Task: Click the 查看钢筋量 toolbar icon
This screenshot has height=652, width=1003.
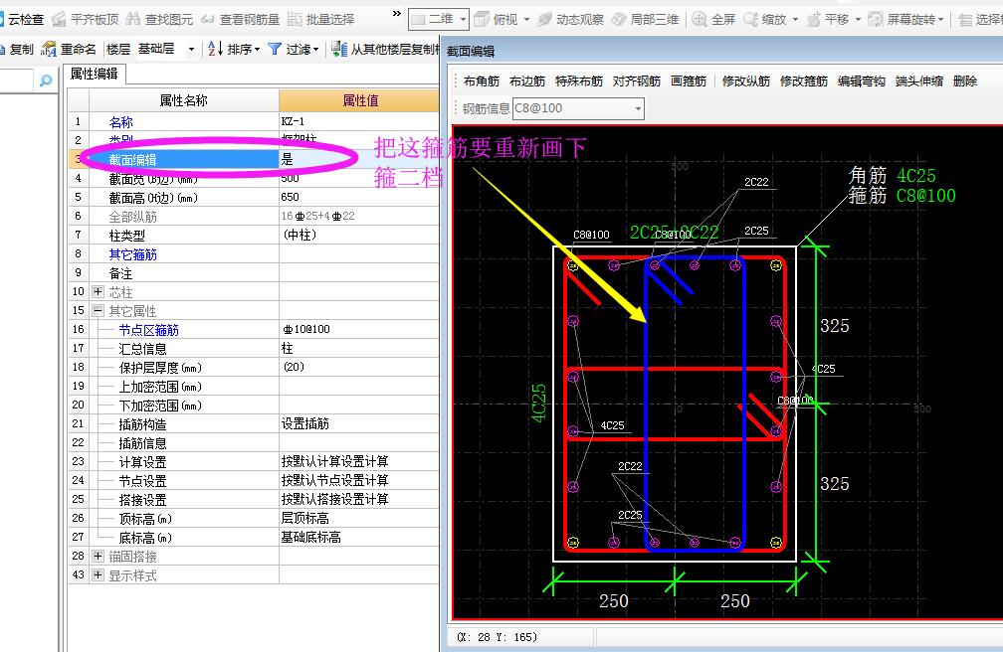Action: click(207, 19)
